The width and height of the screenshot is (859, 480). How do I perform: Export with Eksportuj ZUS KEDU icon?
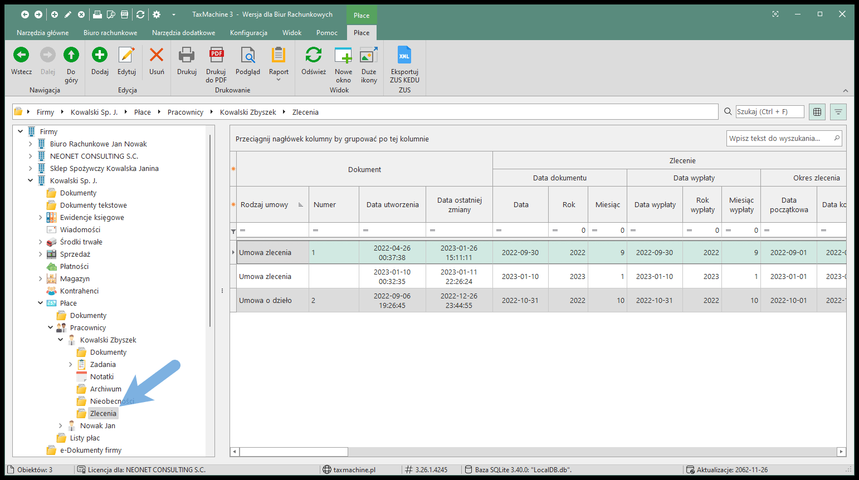point(404,55)
